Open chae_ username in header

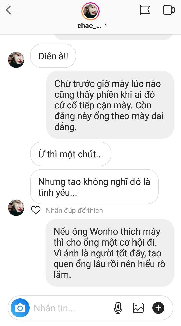click(x=89, y=25)
